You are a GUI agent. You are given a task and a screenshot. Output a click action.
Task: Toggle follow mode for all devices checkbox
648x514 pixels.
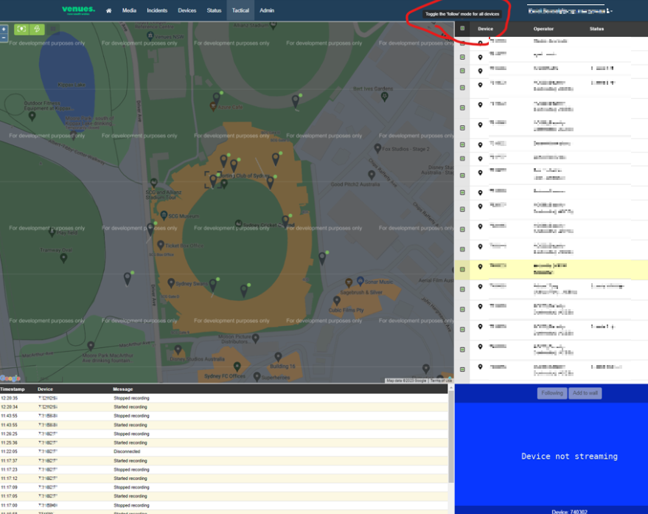click(462, 29)
